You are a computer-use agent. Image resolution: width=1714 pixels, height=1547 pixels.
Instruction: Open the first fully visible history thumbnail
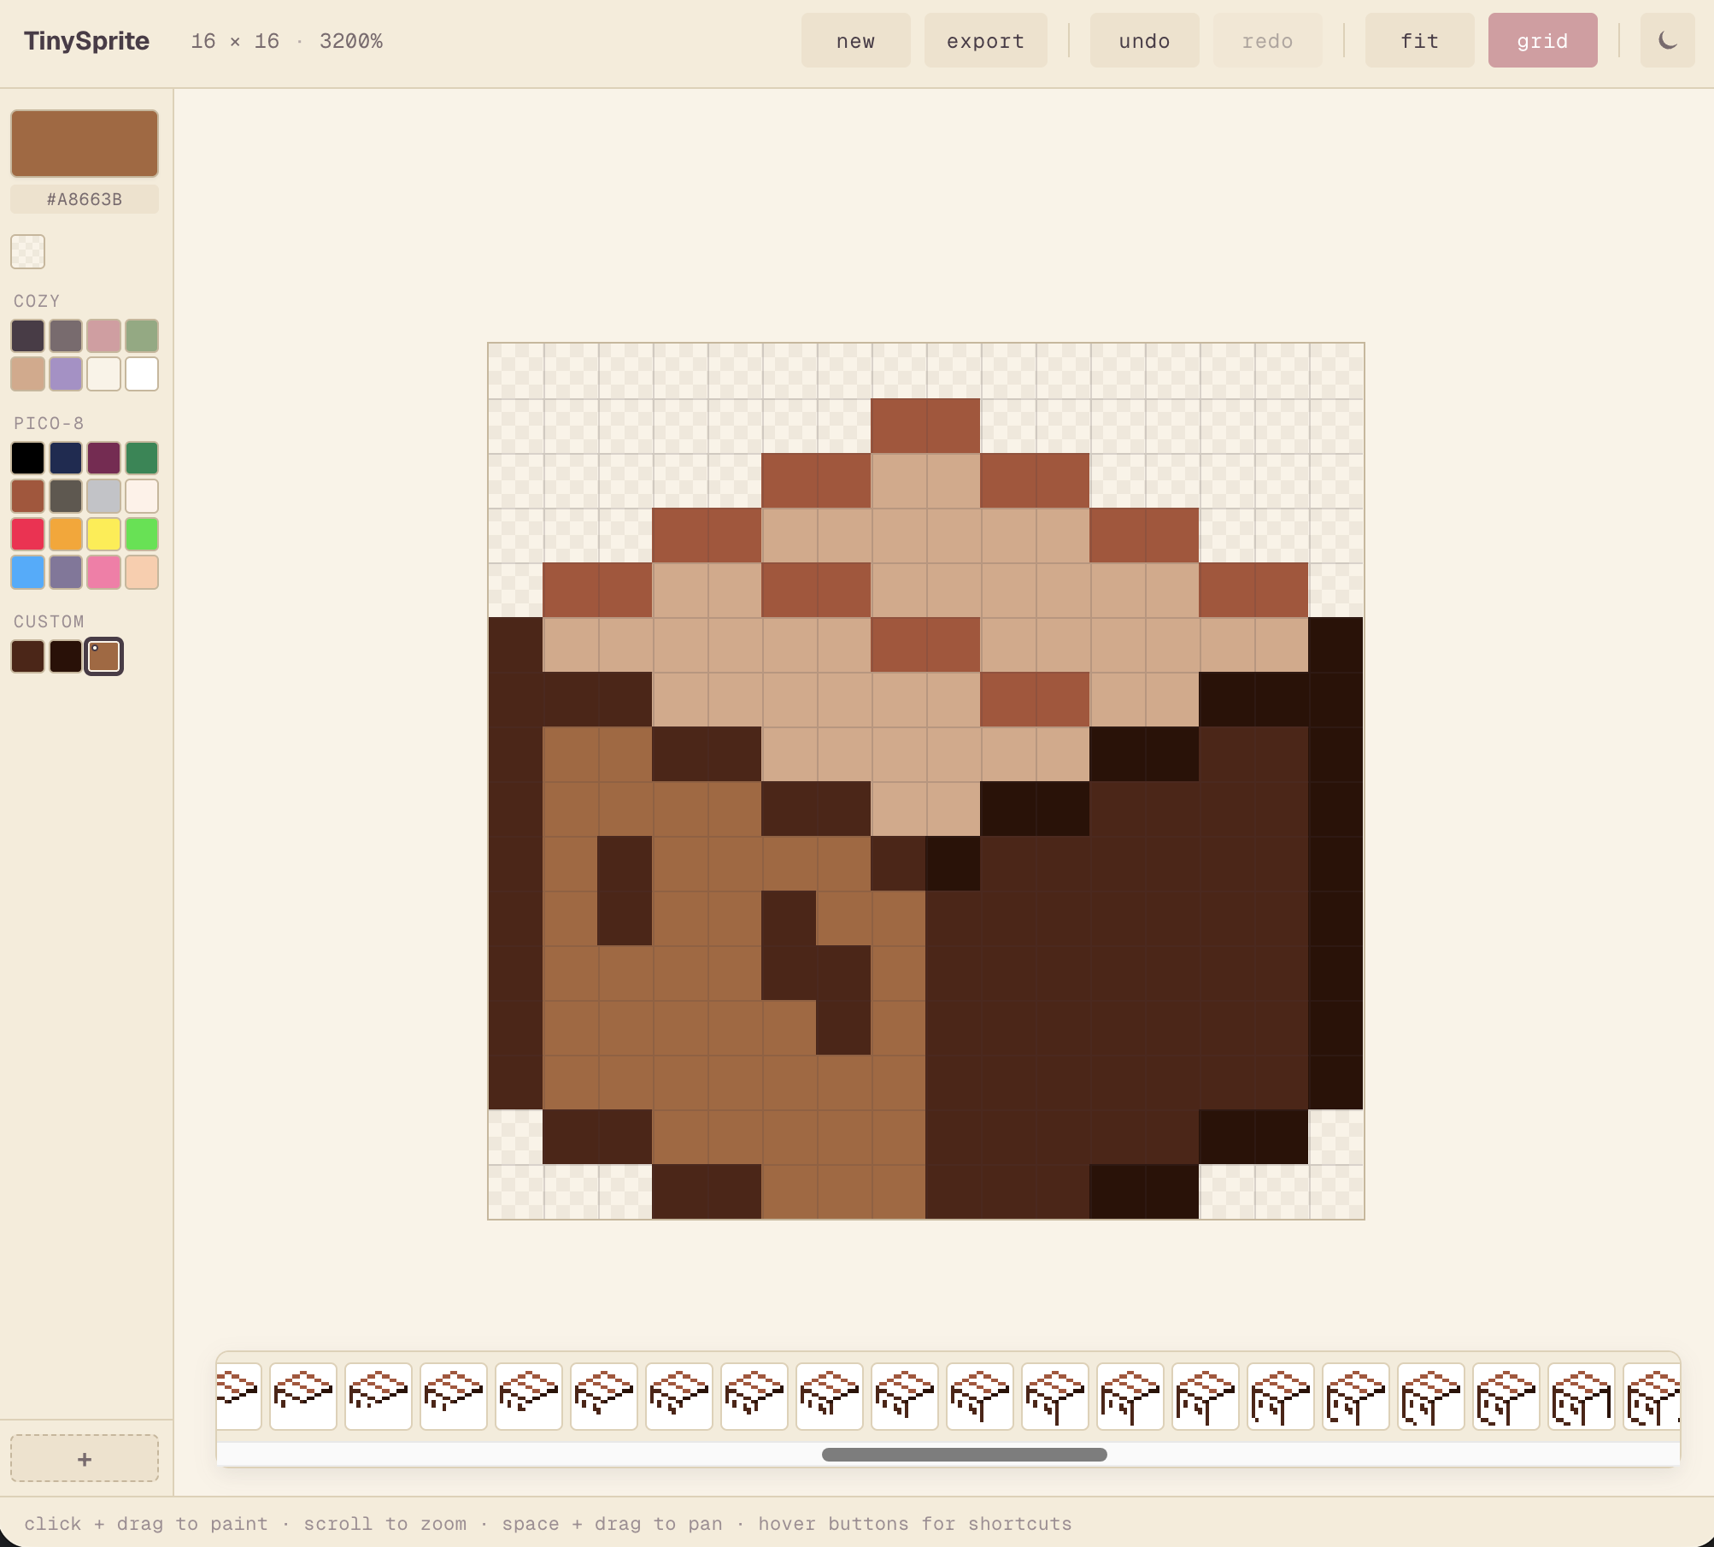303,1397
